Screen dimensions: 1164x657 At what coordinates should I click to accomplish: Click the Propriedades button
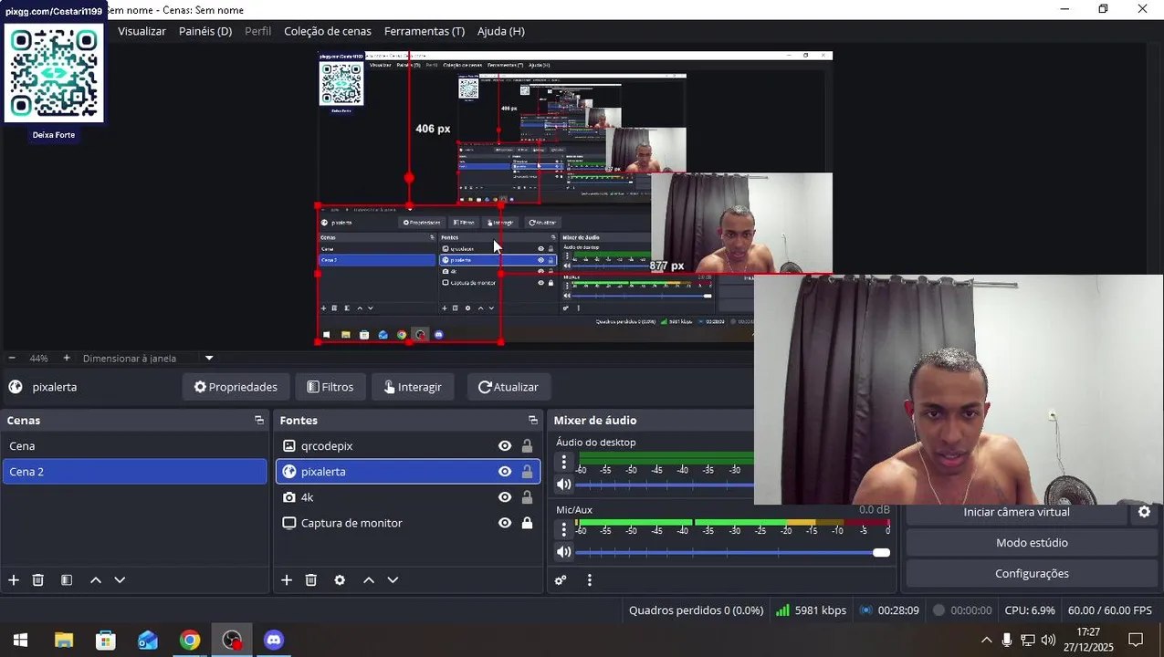click(x=236, y=387)
